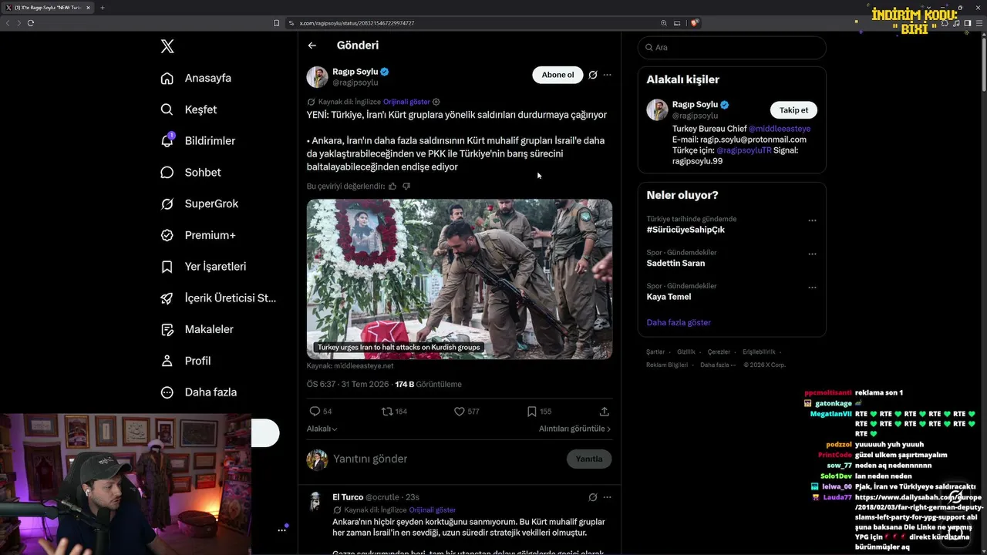Image resolution: width=987 pixels, height=555 pixels.
Task: Click the browser address bar URL
Action: (357, 23)
